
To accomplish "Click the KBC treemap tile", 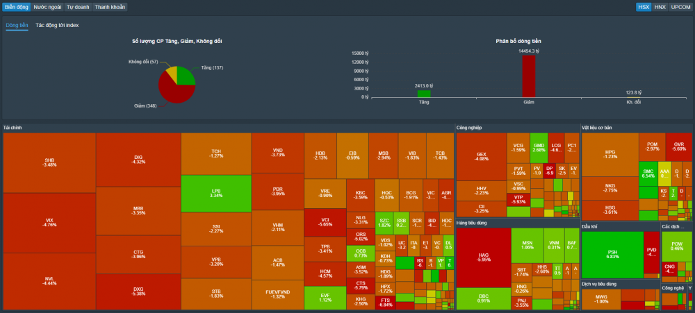I will [x=360, y=195].
